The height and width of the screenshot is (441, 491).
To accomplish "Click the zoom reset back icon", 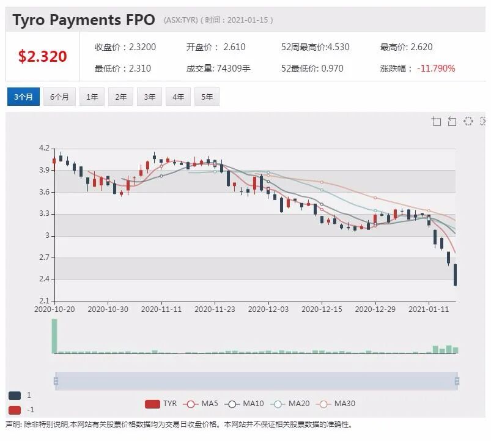I will tap(452, 121).
